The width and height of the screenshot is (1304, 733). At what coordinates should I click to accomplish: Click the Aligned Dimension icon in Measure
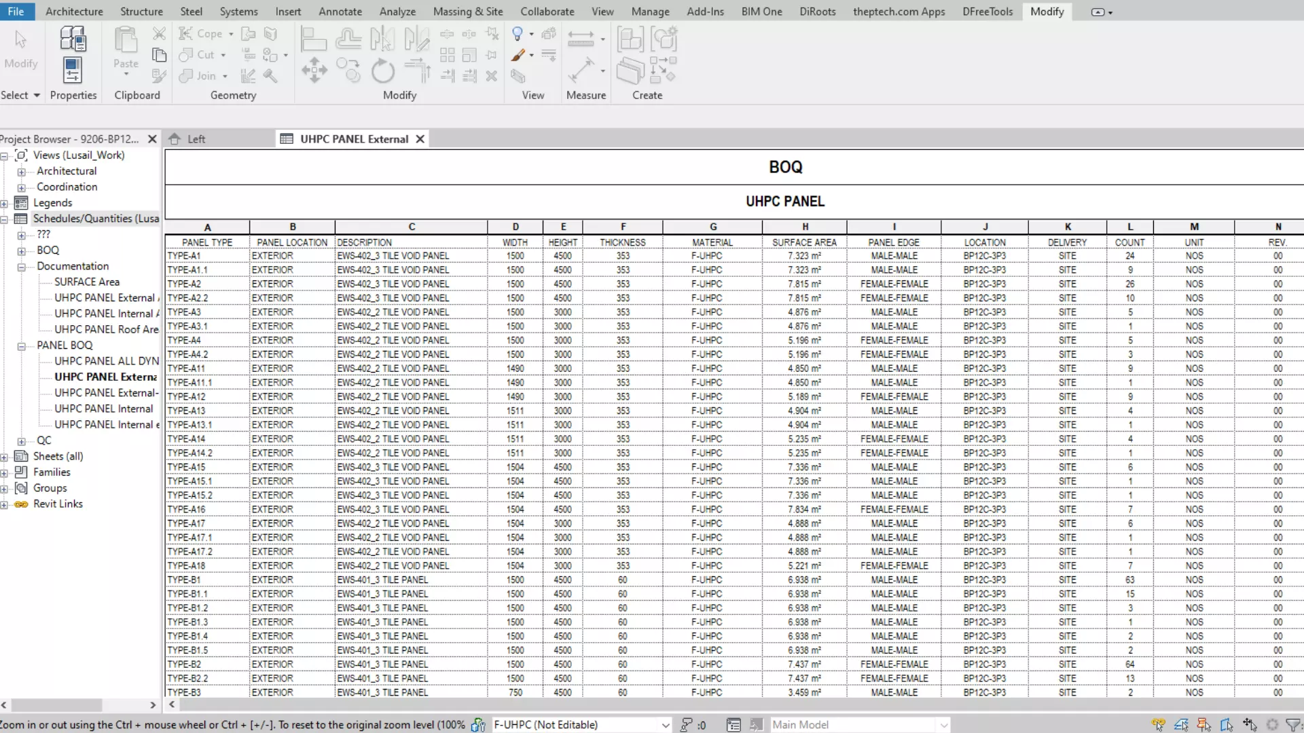[x=581, y=38]
